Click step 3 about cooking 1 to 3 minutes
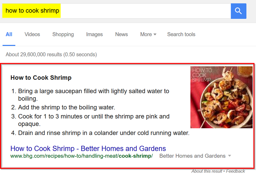256x176 pixels. (x=94, y=117)
